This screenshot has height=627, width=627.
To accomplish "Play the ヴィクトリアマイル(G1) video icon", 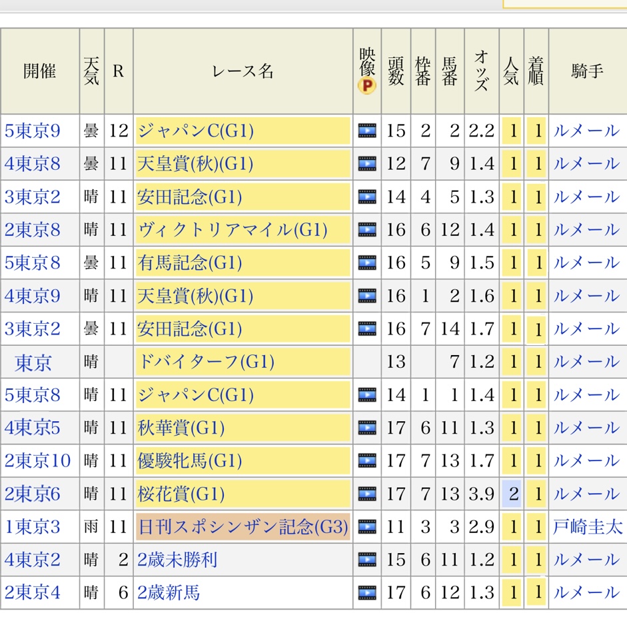I will [366, 230].
